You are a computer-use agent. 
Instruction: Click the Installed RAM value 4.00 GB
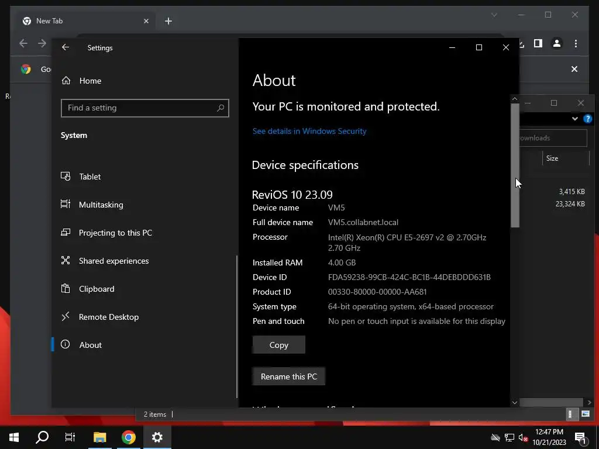[342, 263]
